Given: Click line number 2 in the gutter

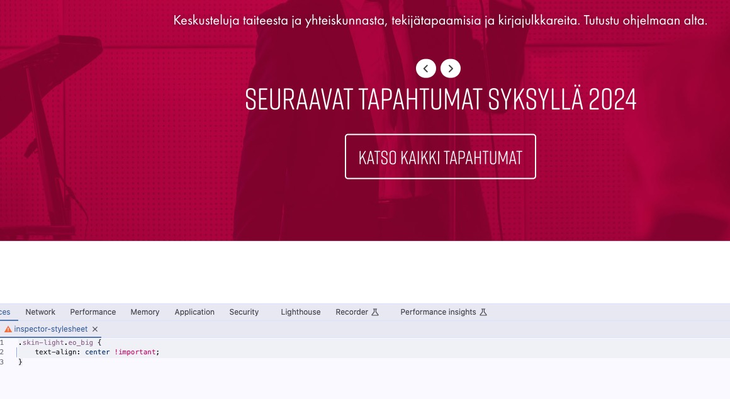Looking at the screenshot, I should (x=2, y=352).
